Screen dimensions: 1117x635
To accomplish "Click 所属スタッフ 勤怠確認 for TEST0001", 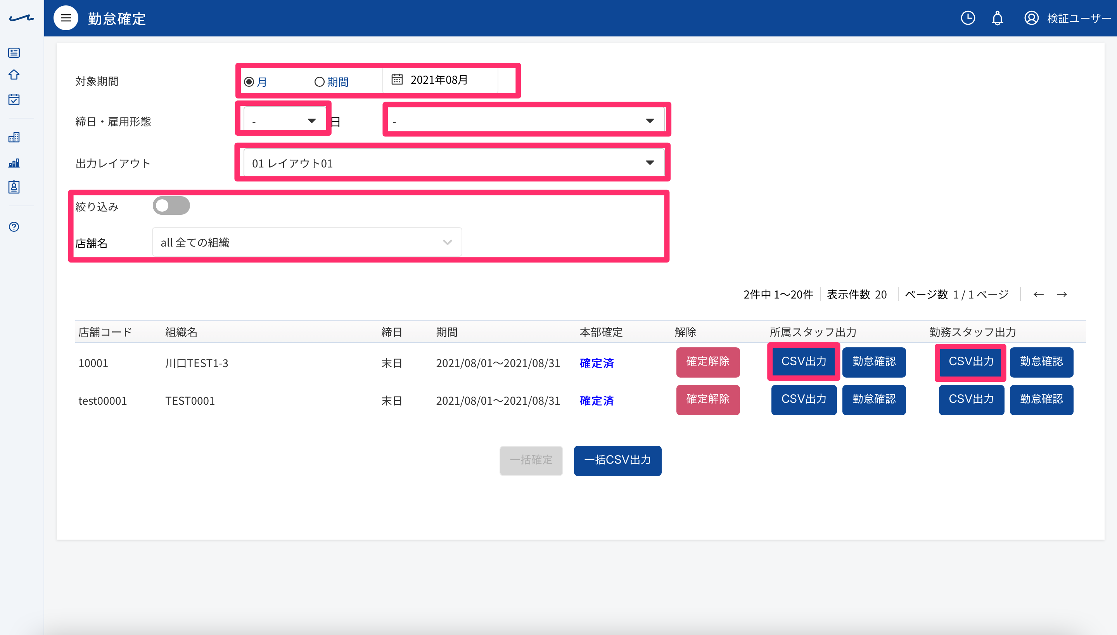I will pyautogui.click(x=874, y=399).
